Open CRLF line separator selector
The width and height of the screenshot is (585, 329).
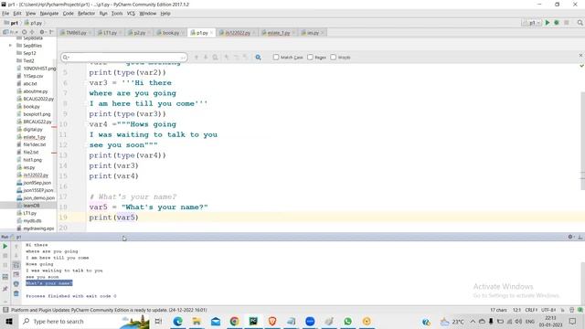pyautogui.click(x=531, y=310)
